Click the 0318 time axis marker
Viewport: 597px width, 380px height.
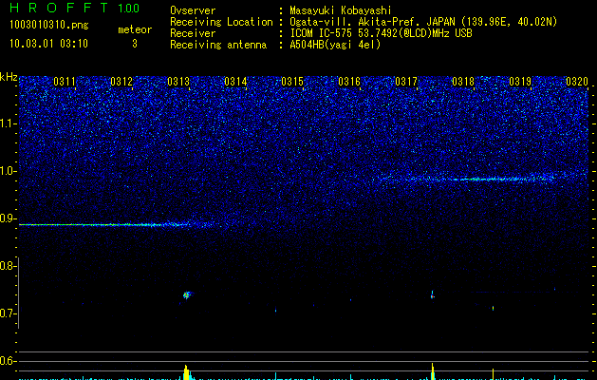coord(463,81)
